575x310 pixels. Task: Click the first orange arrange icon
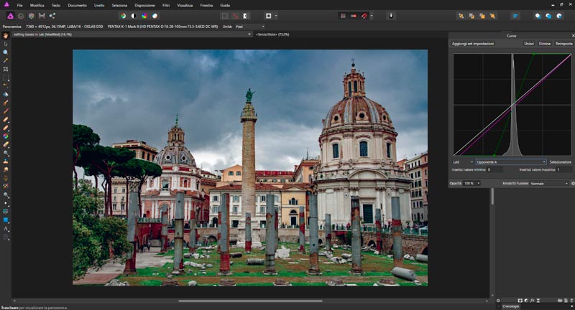tap(461, 16)
